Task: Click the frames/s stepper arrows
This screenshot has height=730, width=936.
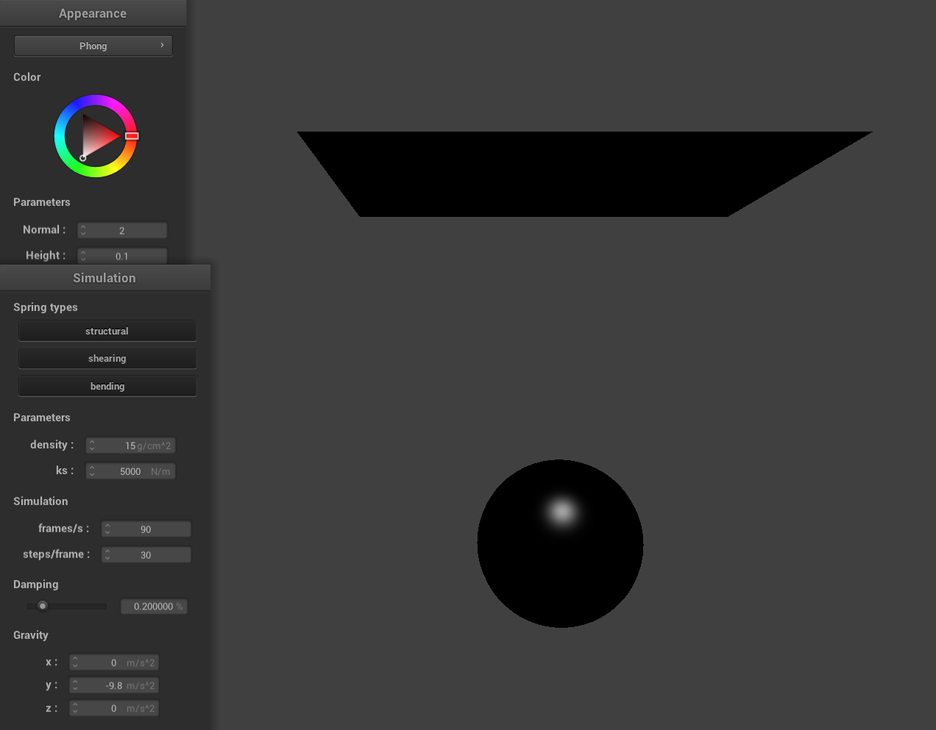Action: click(107, 529)
